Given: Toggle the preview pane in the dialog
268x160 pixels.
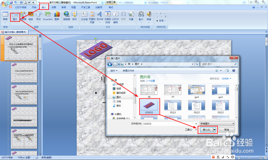Looking at the screenshot, I should click(227, 71).
